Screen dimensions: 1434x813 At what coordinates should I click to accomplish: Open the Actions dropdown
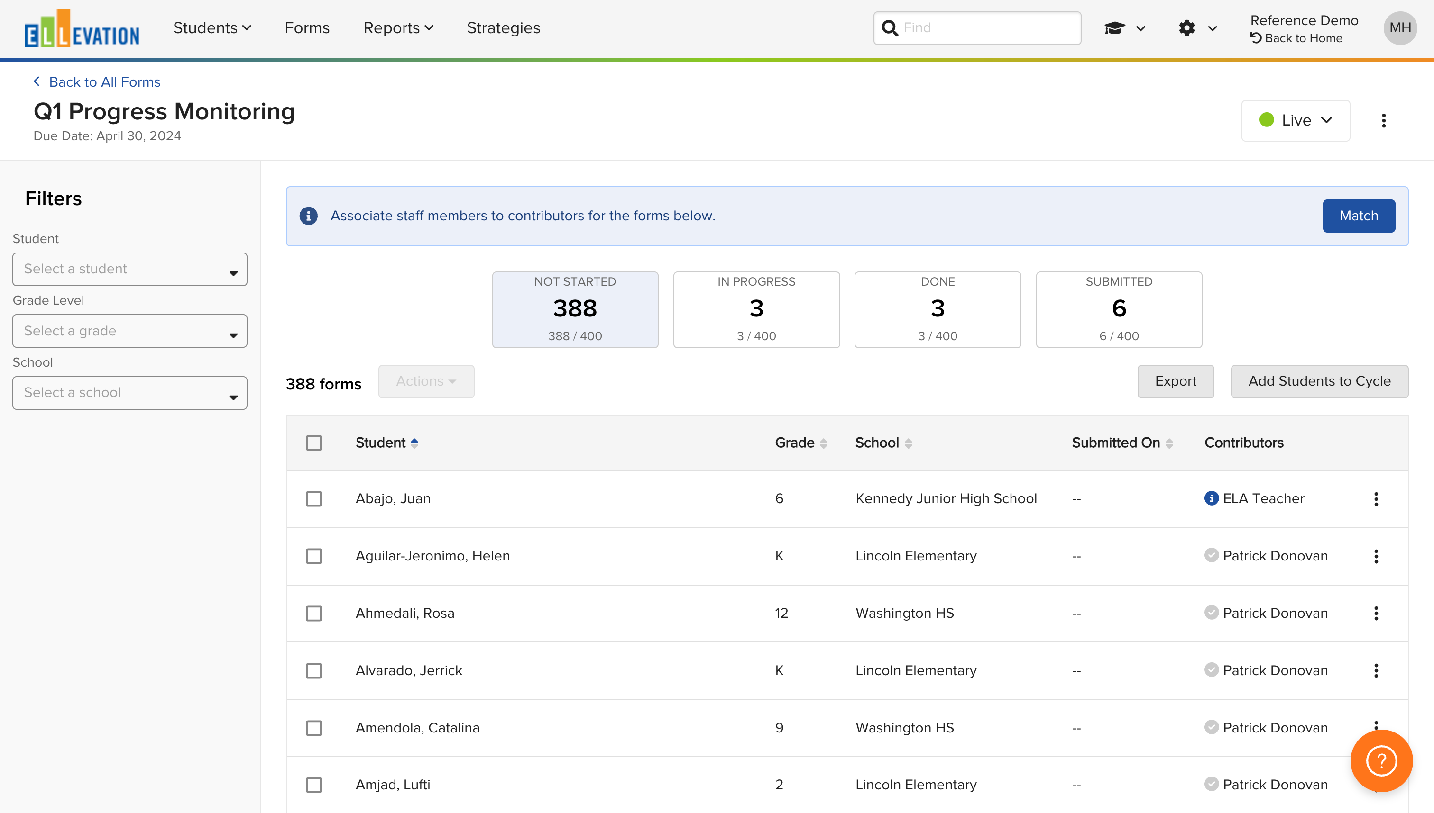426,381
